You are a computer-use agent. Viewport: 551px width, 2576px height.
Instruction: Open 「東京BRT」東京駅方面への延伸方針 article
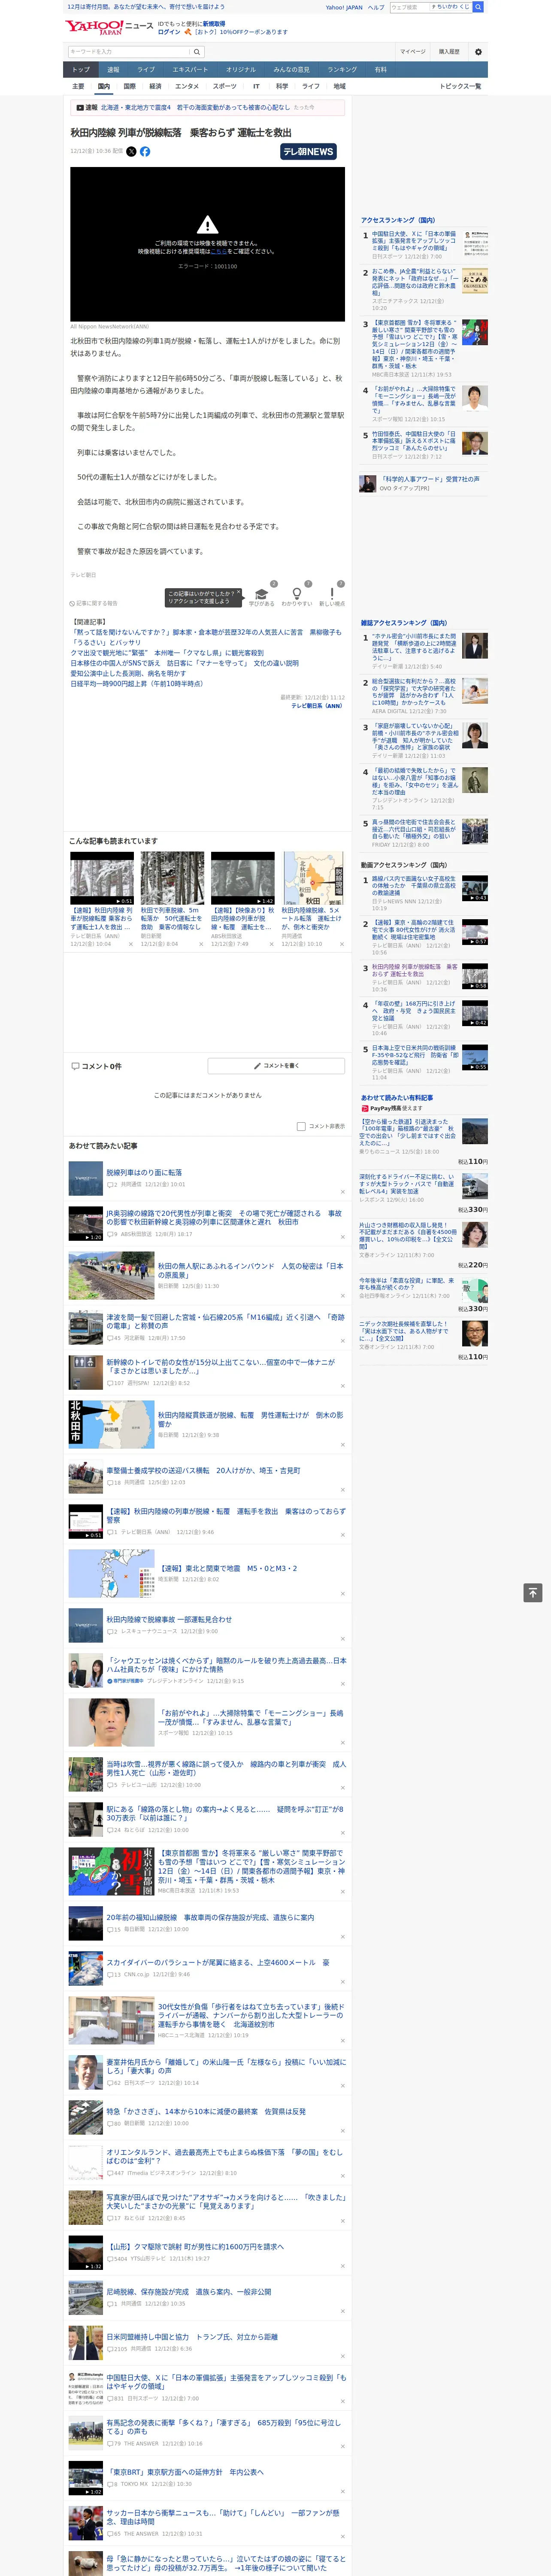[185, 2472]
